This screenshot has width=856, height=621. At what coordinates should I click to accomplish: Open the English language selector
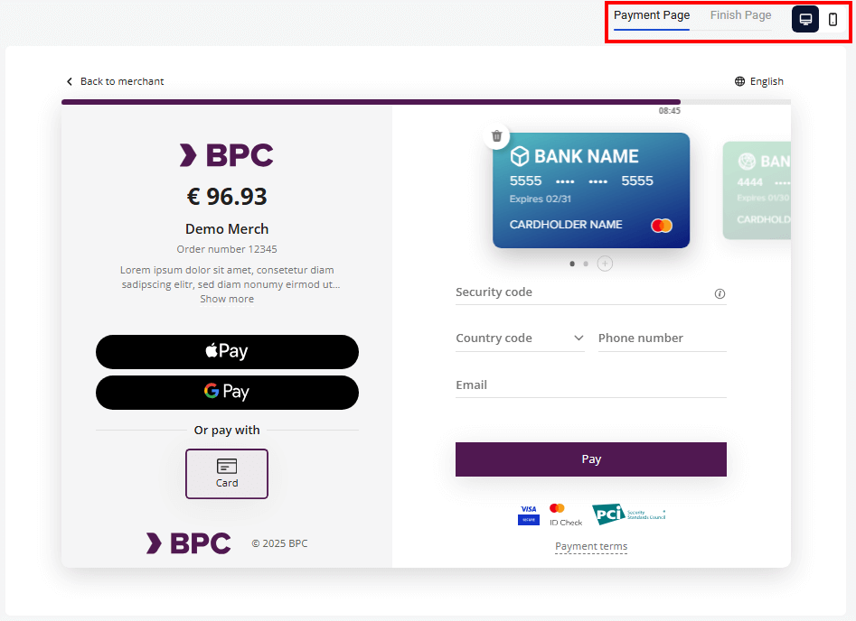(x=766, y=81)
